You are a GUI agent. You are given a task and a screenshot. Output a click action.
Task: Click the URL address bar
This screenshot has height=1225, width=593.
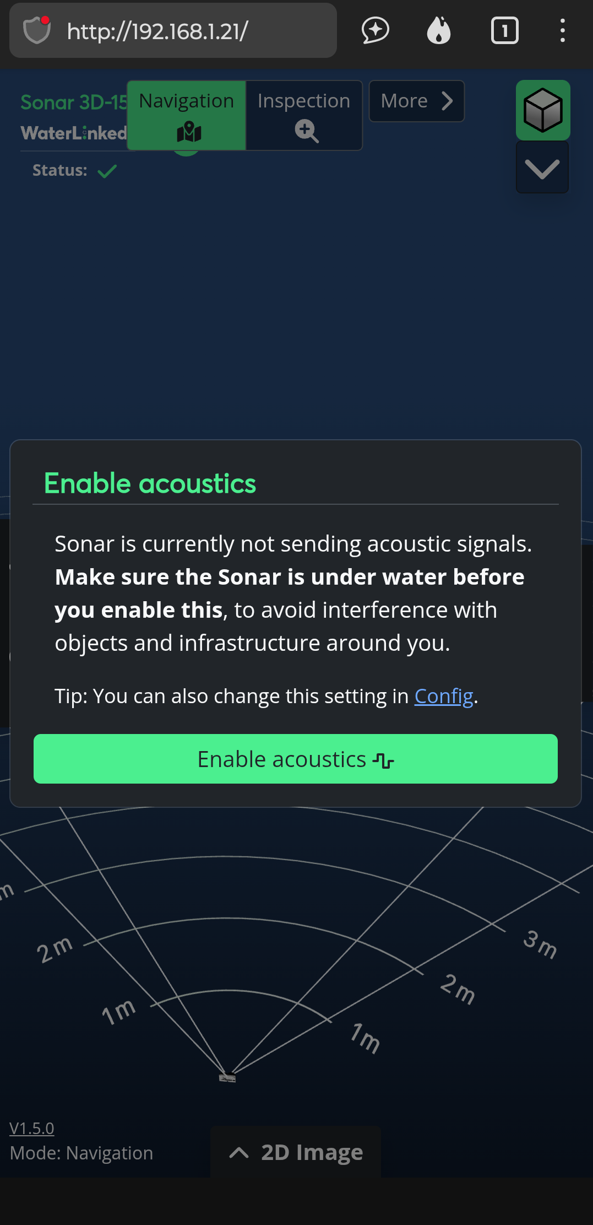pyautogui.click(x=173, y=30)
